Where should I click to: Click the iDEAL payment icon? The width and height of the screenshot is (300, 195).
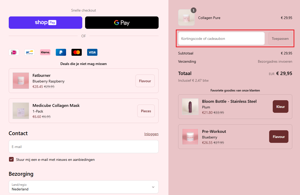click(14, 52)
